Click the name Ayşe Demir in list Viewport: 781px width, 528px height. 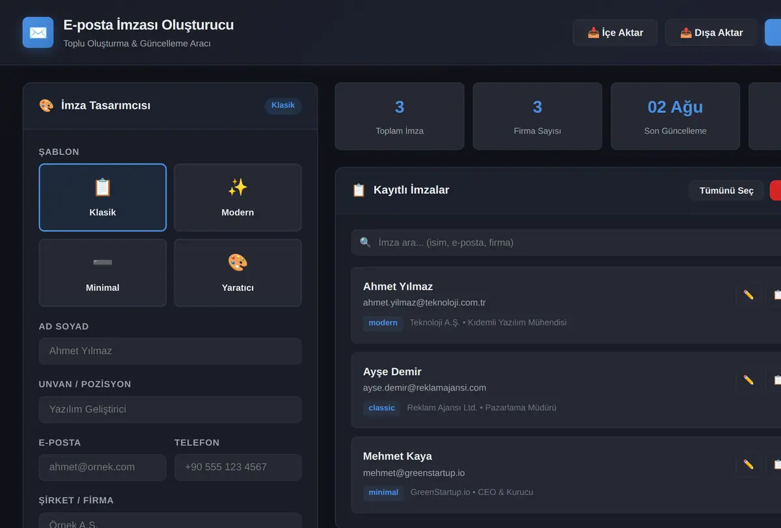(x=392, y=372)
